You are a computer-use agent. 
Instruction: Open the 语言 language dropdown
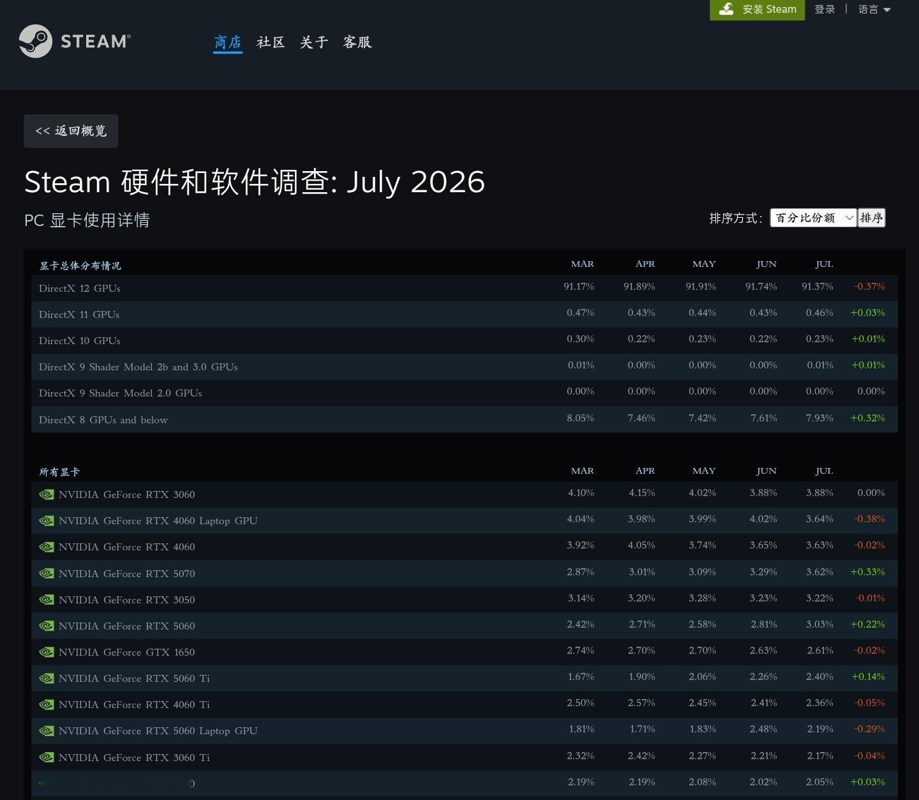(x=874, y=9)
